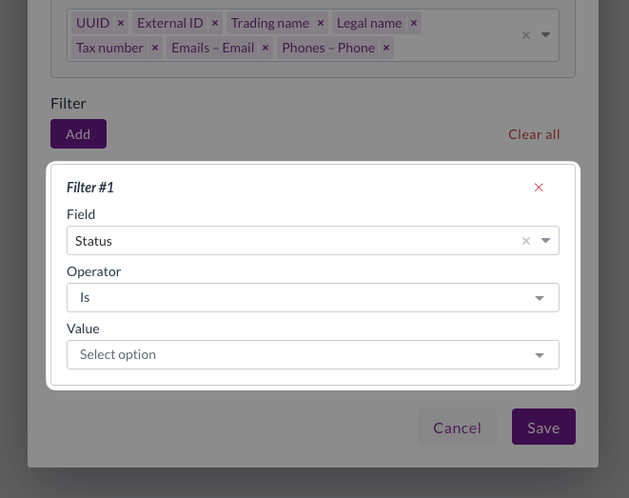629x498 pixels.
Task: Save the filter settings
Action: click(x=543, y=428)
